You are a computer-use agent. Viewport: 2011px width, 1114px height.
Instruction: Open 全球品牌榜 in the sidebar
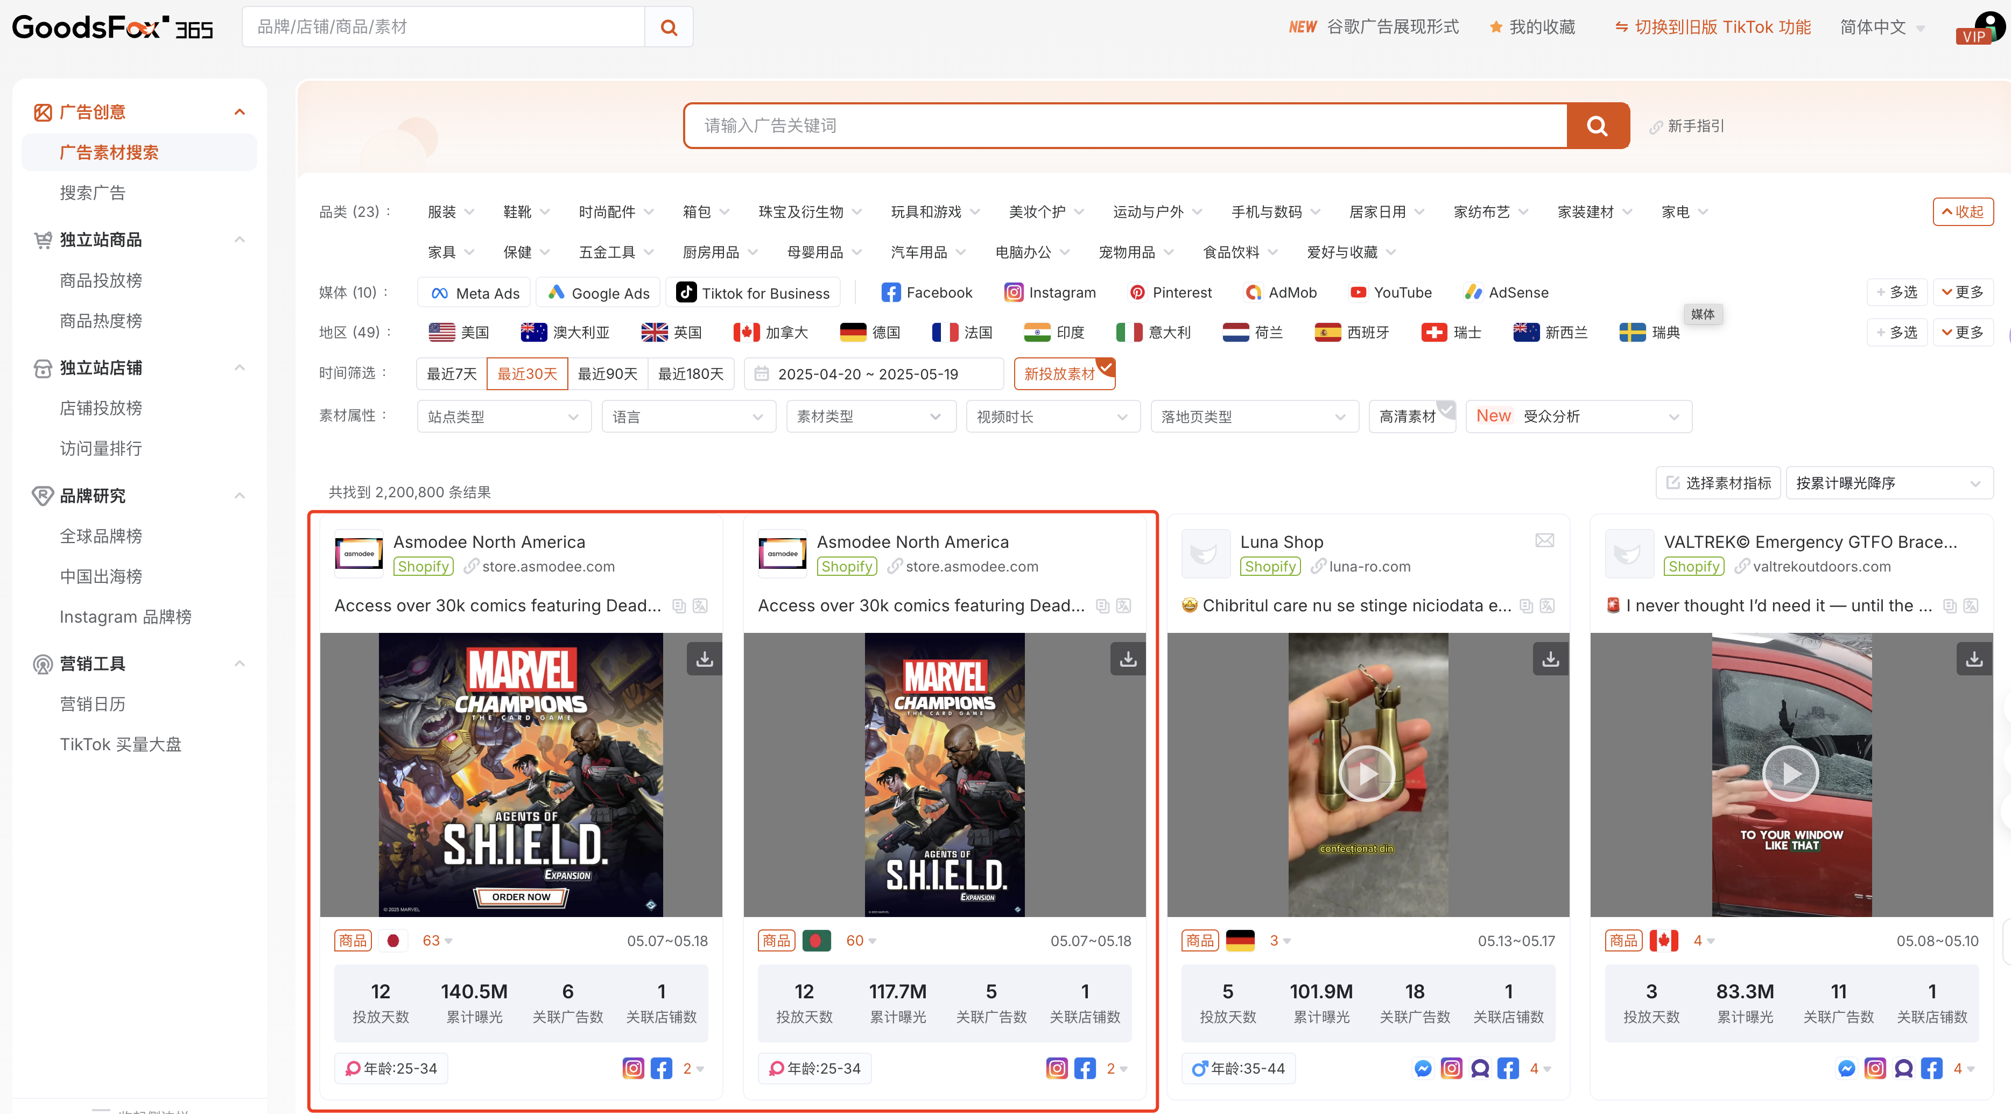tap(101, 535)
